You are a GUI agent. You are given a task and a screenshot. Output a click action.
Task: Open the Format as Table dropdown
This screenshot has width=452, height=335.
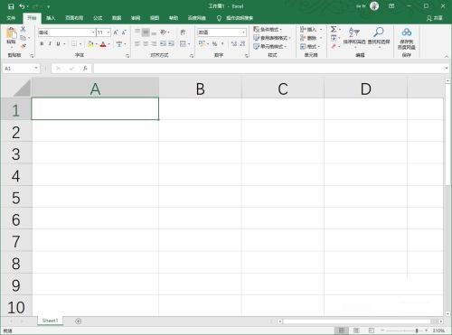272,38
